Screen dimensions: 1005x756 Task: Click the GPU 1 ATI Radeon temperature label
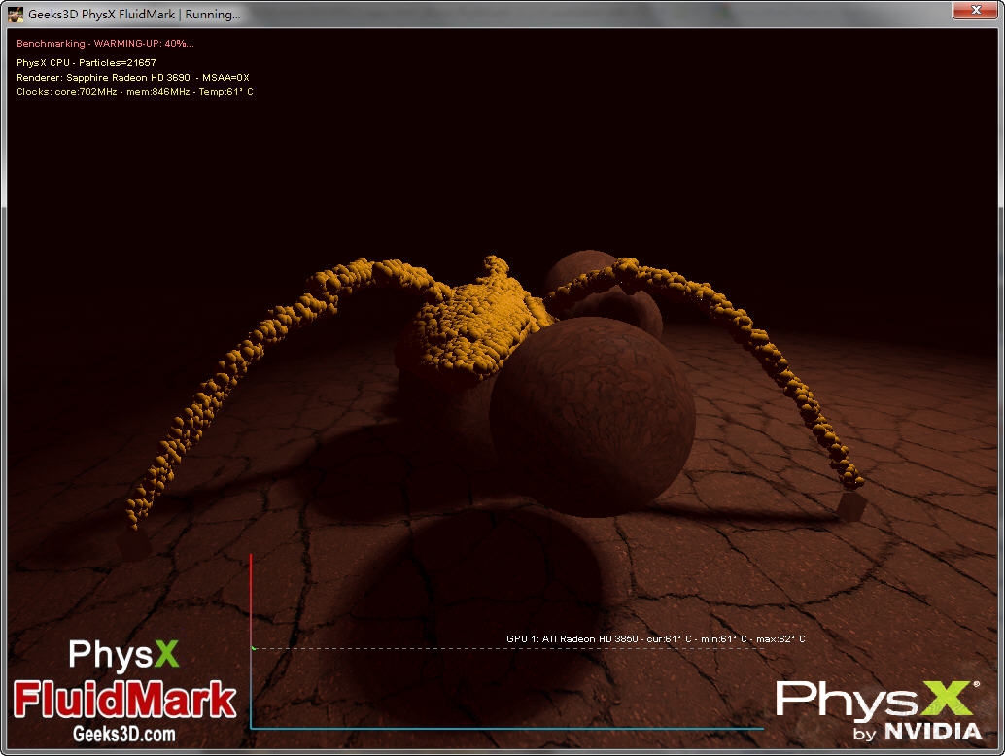[655, 638]
